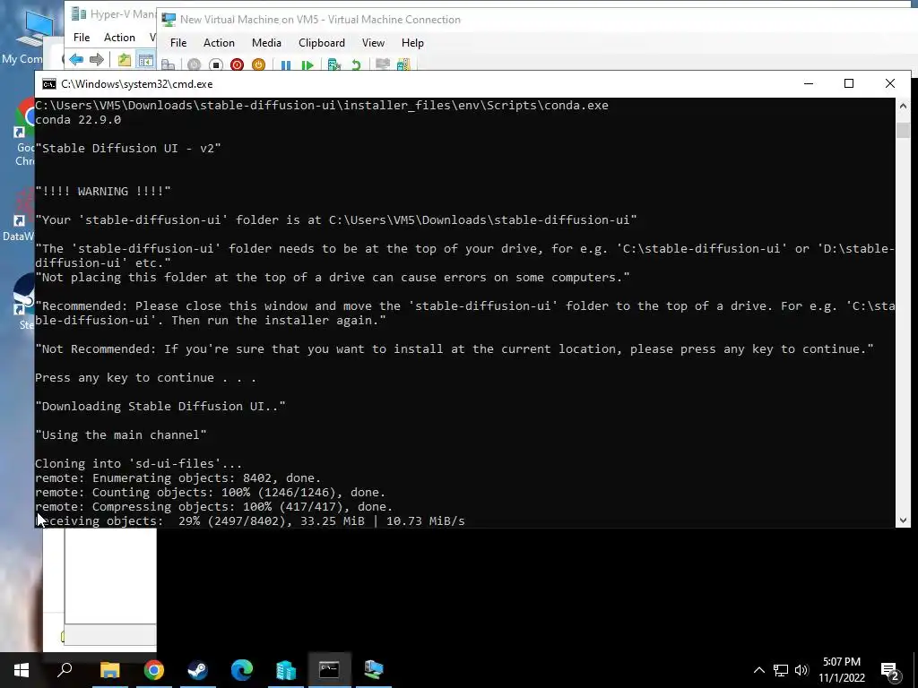Click "Downloading Stable Diffusion UI.." line
This screenshot has height=688, width=918.
pyautogui.click(x=160, y=406)
